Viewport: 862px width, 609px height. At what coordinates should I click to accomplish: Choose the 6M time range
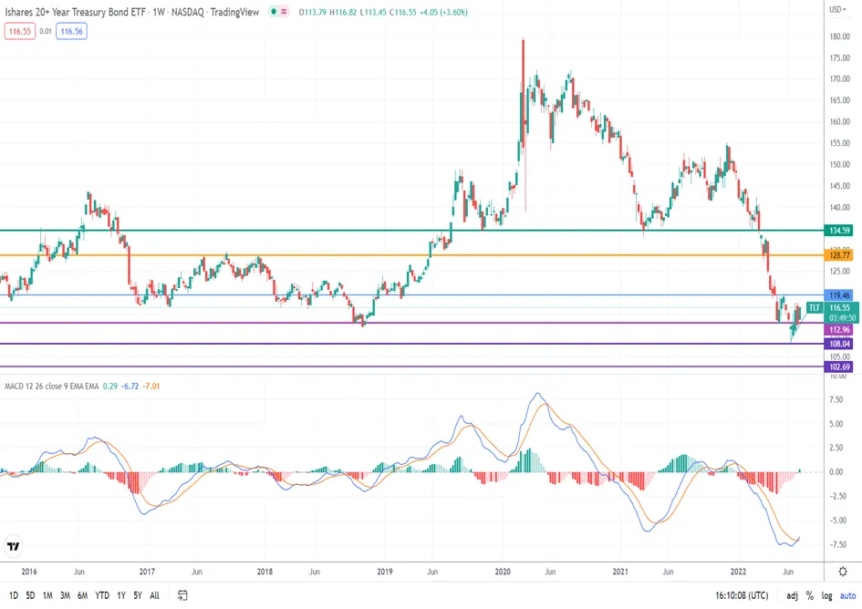(82, 595)
